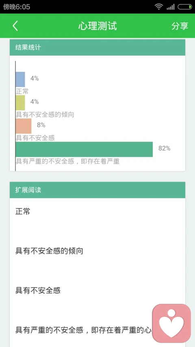195x347 pixels.
Task: Tap the back arrow icon
Action: [15, 26]
